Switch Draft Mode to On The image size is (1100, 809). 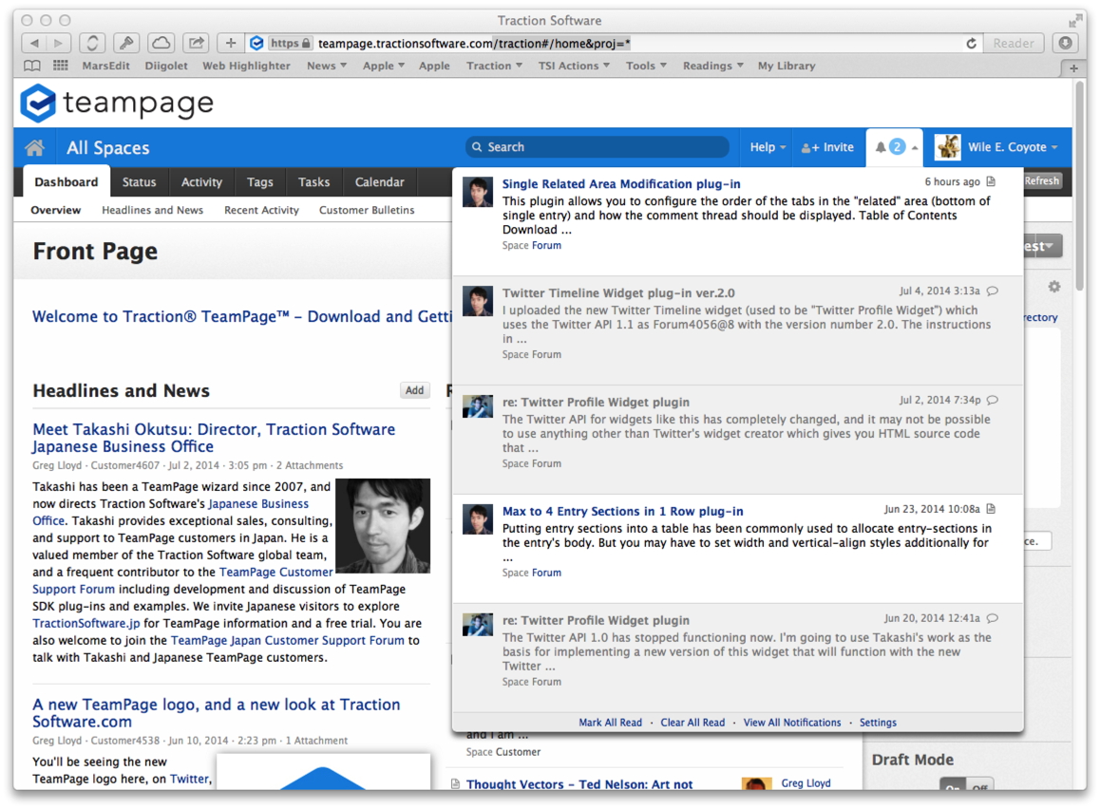coord(953,787)
